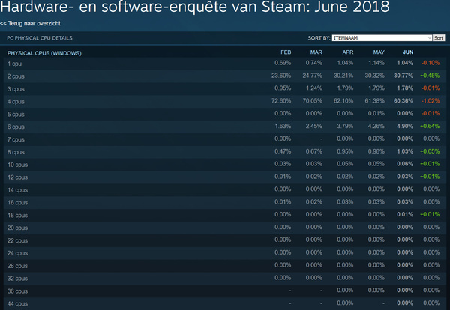Select the 4 cpus row label

[16, 102]
